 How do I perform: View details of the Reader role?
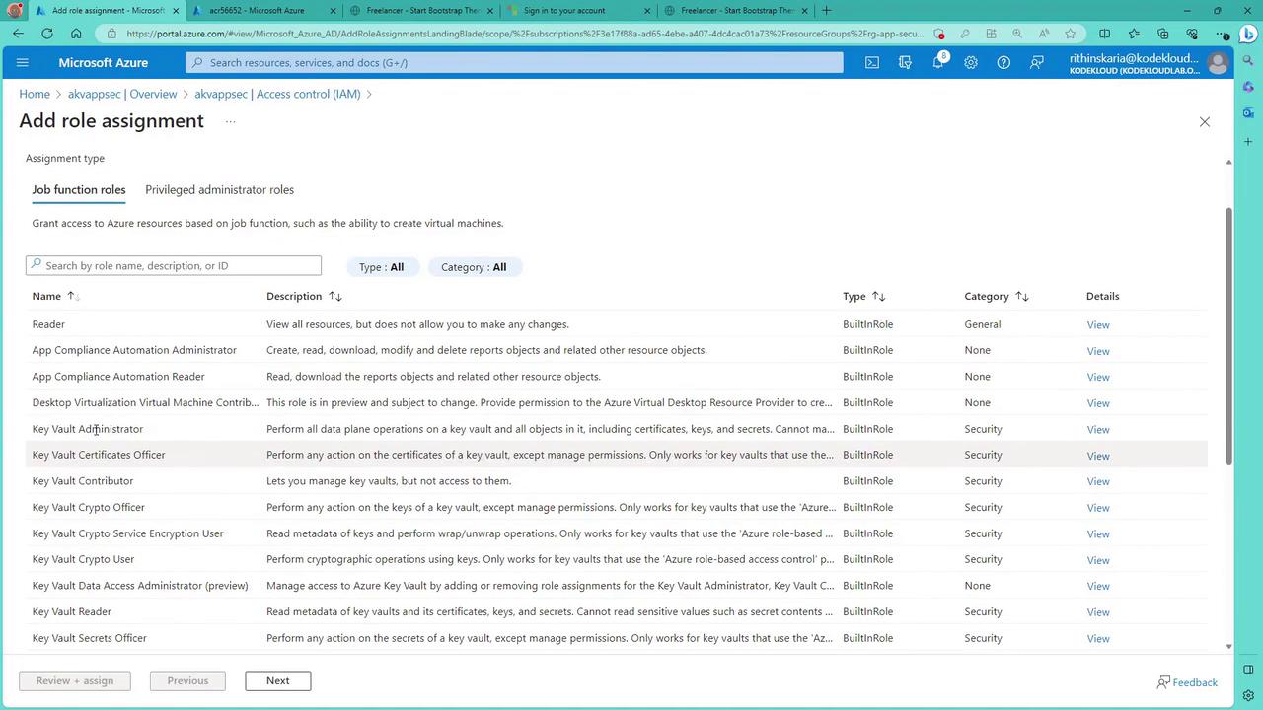pos(1098,324)
